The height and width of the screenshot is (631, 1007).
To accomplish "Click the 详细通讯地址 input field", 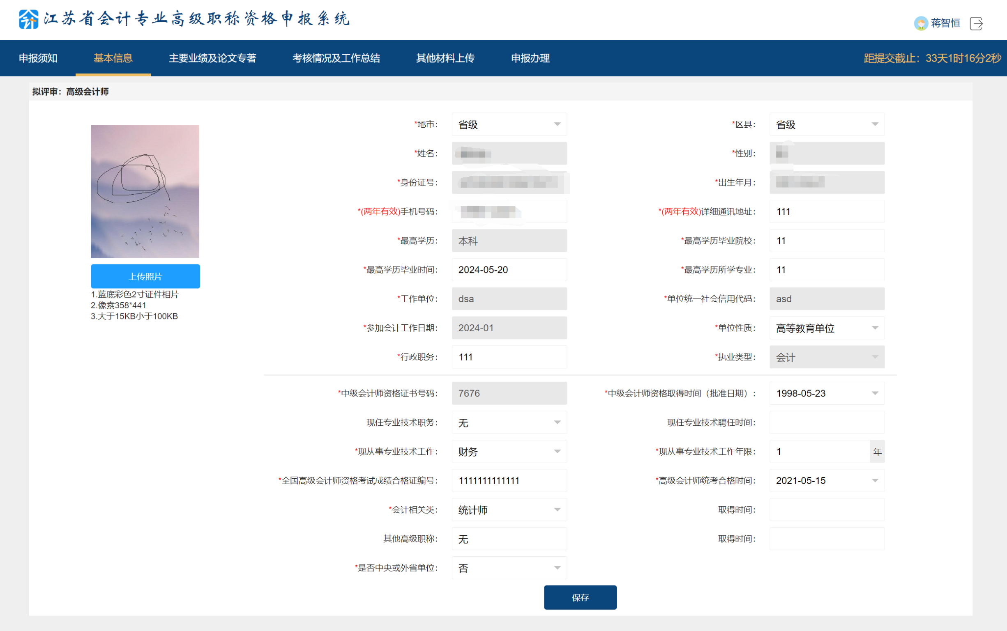I will [x=826, y=211].
